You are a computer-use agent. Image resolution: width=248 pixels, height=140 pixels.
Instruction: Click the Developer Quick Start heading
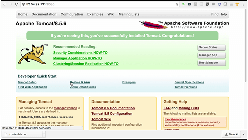(37, 76)
